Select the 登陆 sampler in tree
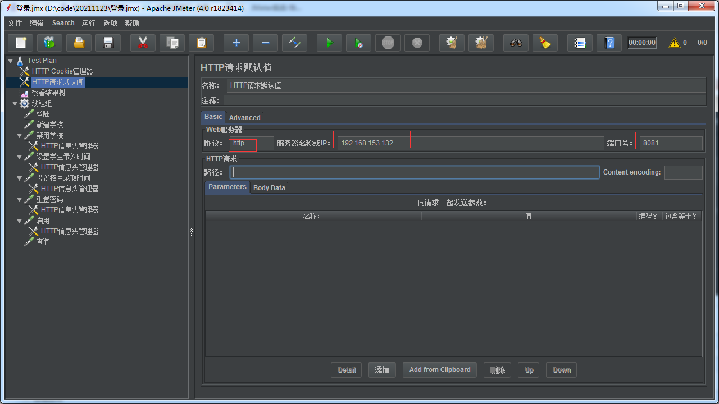Viewport: 719px width, 404px height. click(x=43, y=114)
